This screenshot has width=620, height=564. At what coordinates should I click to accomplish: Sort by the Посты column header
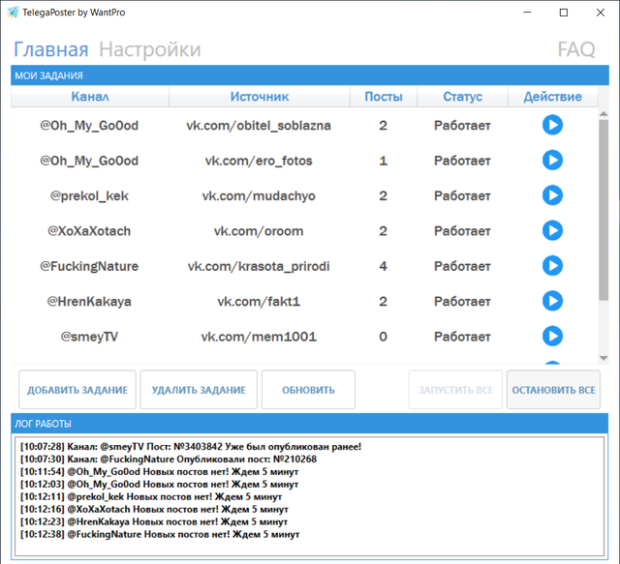click(384, 97)
